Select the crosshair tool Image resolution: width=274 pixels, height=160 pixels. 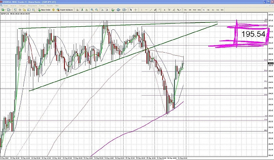pyautogui.click(x=135, y=10)
